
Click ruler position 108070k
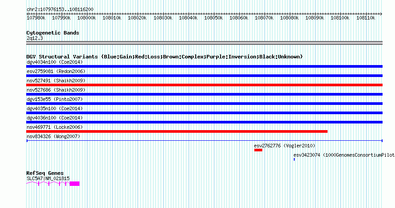tap(264, 18)
